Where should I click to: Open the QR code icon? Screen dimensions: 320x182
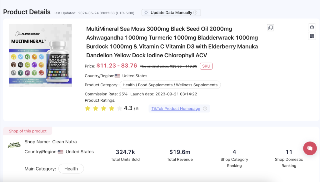pos(312,36)
